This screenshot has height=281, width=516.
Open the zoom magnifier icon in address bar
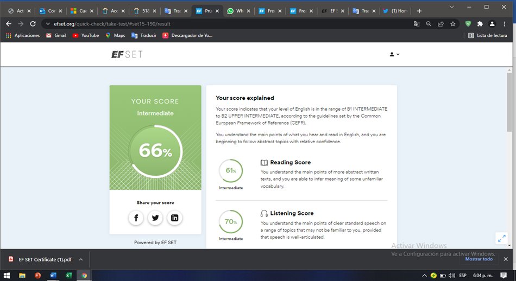(429, 24)
